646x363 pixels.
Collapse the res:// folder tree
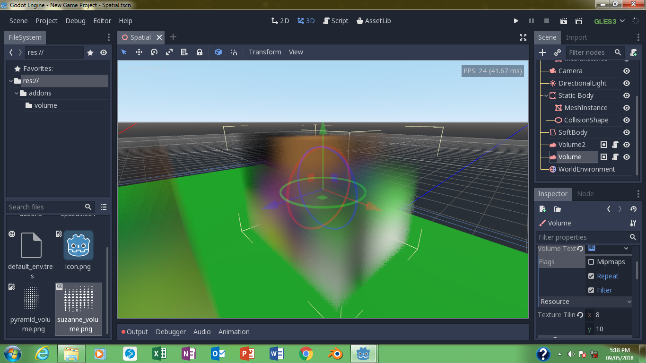click(x=11, y=81)
